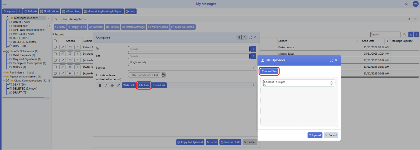Open ePrescribing from the toolbar
Image resolution: width=420 pixels, height=150 pixels.
point(71,11)
